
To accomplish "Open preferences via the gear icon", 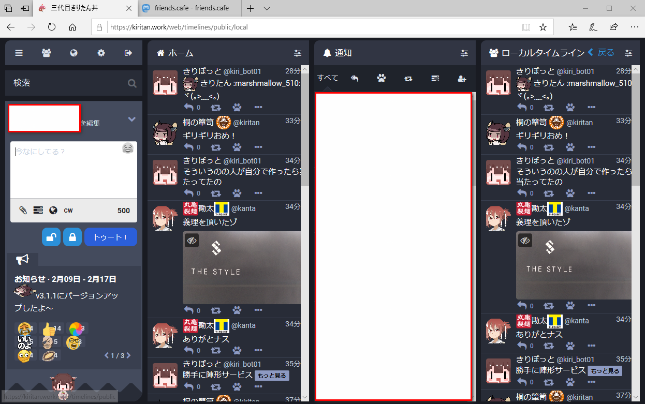I will (101, 53).
